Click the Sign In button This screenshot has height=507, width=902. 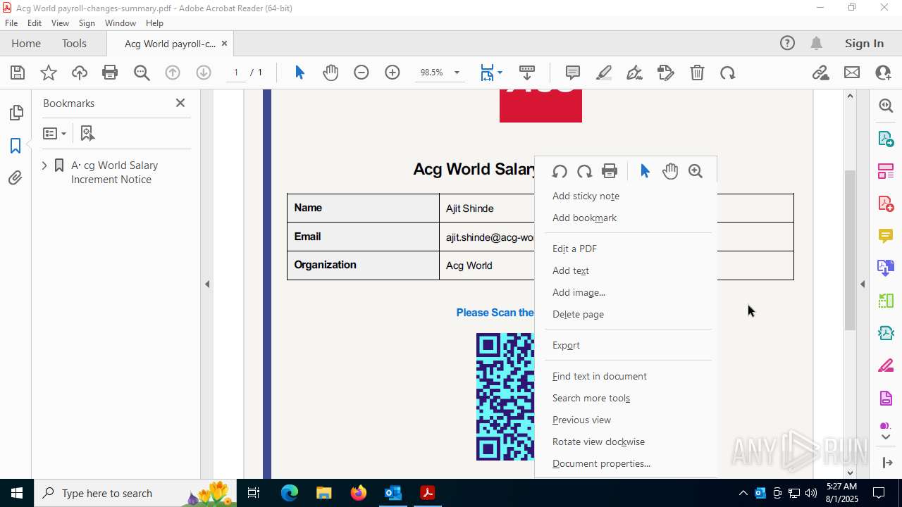(x=864, y=43)
